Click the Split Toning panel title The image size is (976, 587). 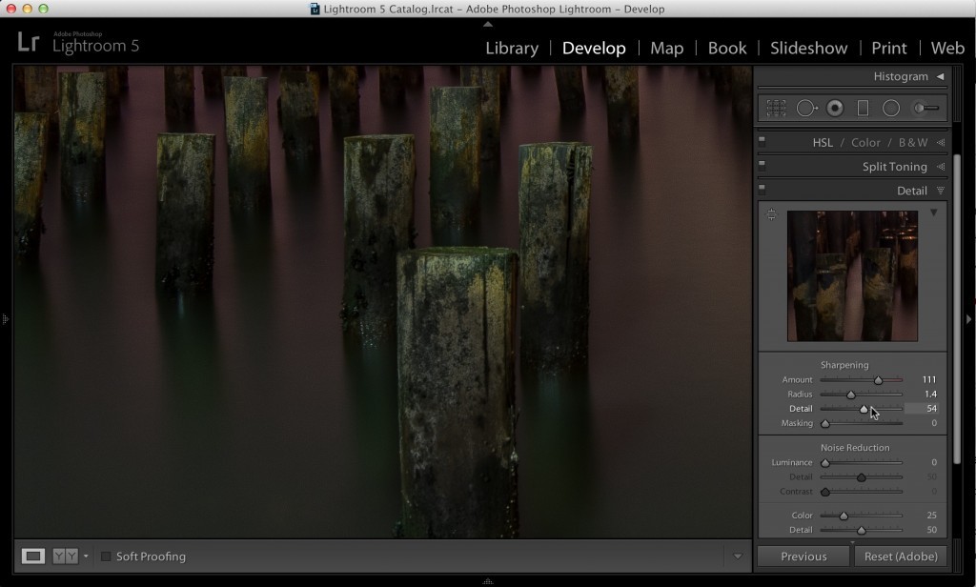[894, 167]
